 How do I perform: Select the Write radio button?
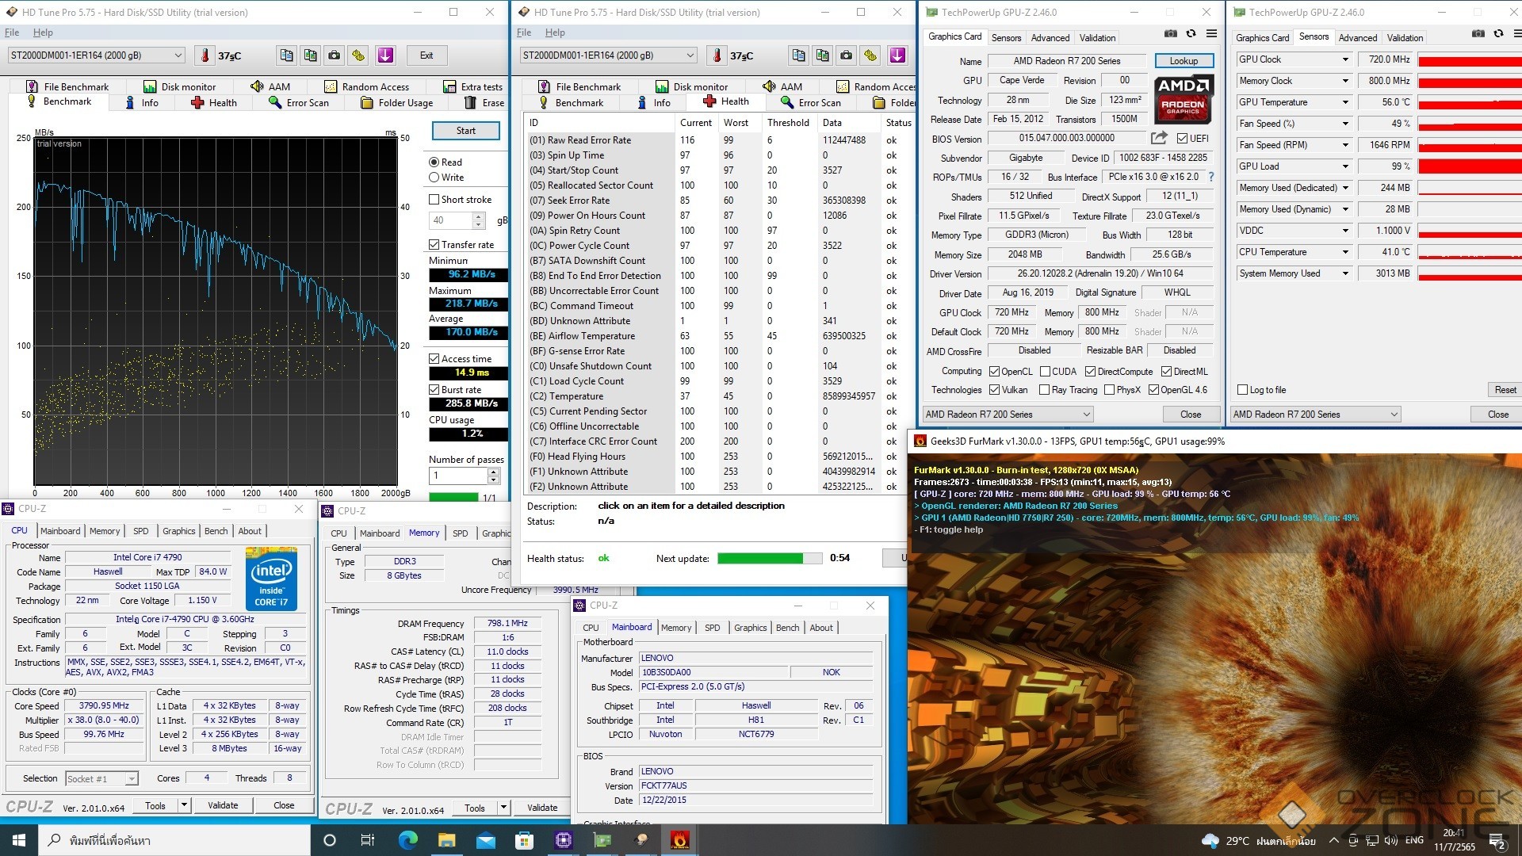[x=434, y=178]
